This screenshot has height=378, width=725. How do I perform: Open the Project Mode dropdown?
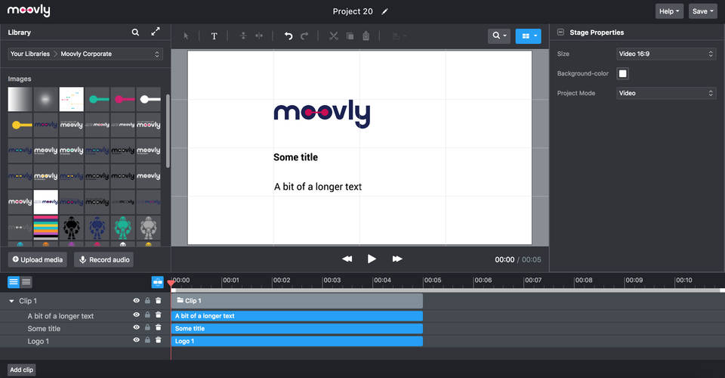tap(666, 93)
